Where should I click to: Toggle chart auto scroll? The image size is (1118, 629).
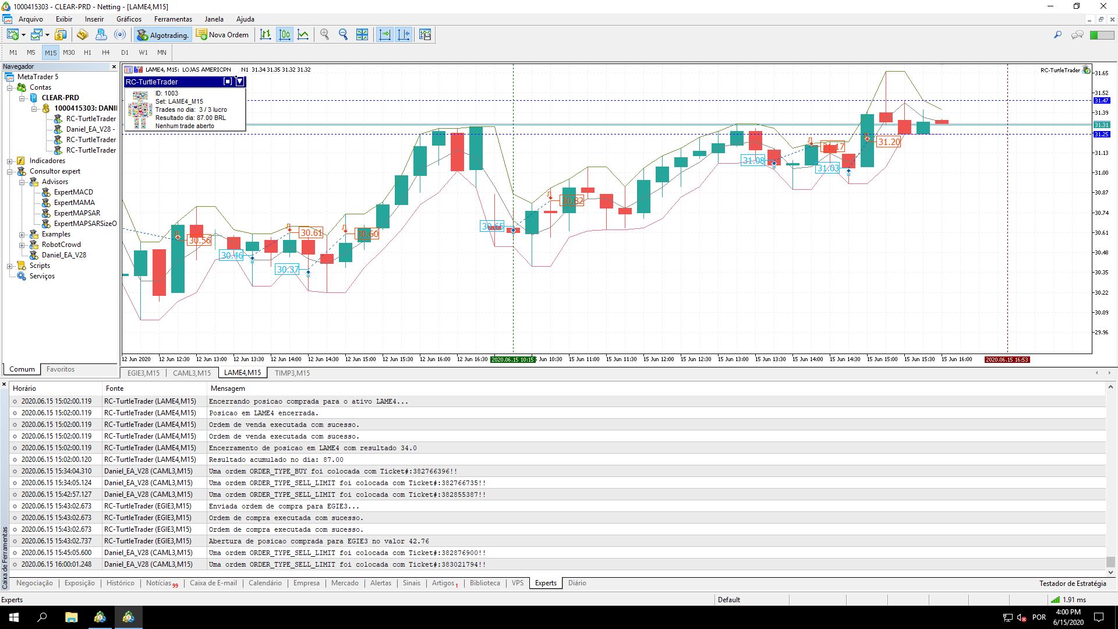pos(384,35)
